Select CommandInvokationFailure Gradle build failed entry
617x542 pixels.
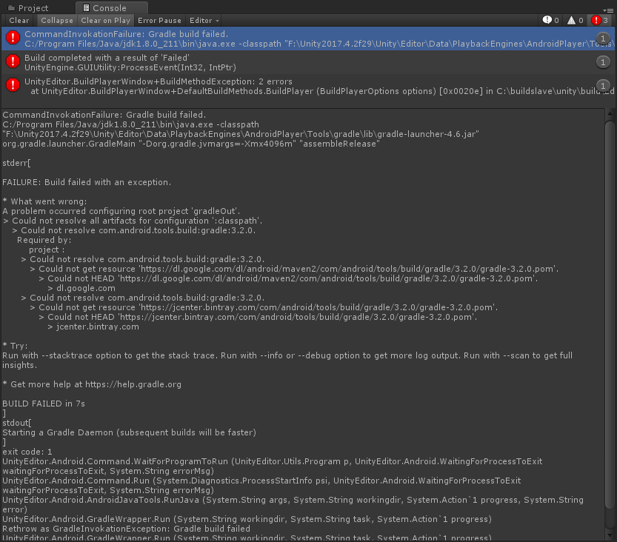pyautogui.click(x=307, y=39)
